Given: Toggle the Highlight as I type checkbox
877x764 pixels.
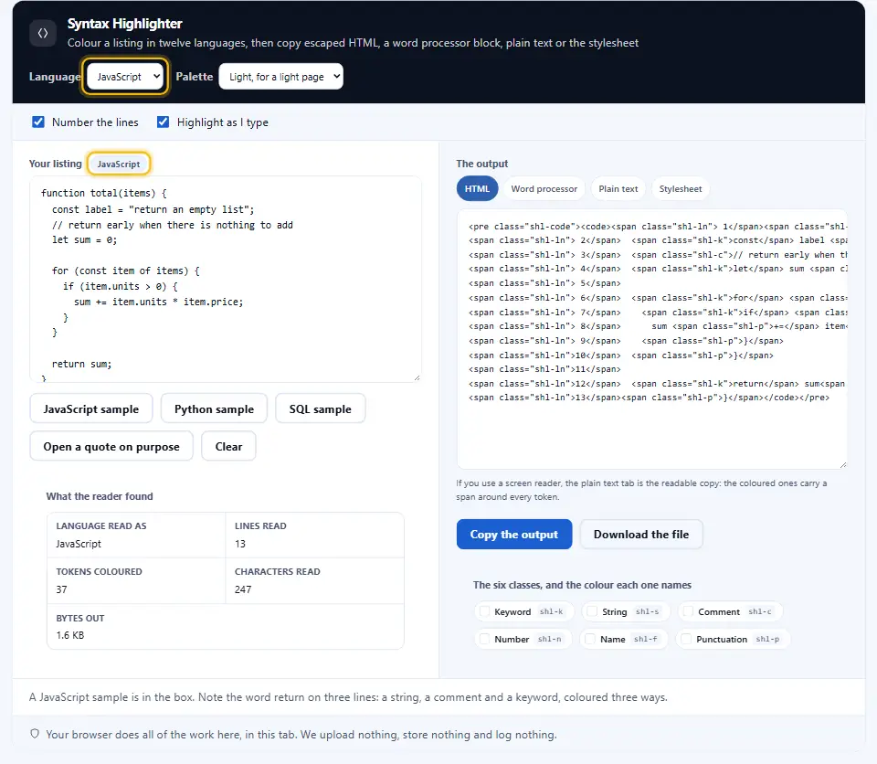Looking at the screenshot, I should pyautogui.click(x=163, y=122).
